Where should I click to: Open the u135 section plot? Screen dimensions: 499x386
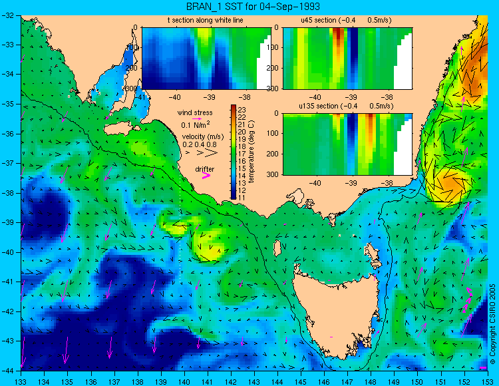pos(347,144)
